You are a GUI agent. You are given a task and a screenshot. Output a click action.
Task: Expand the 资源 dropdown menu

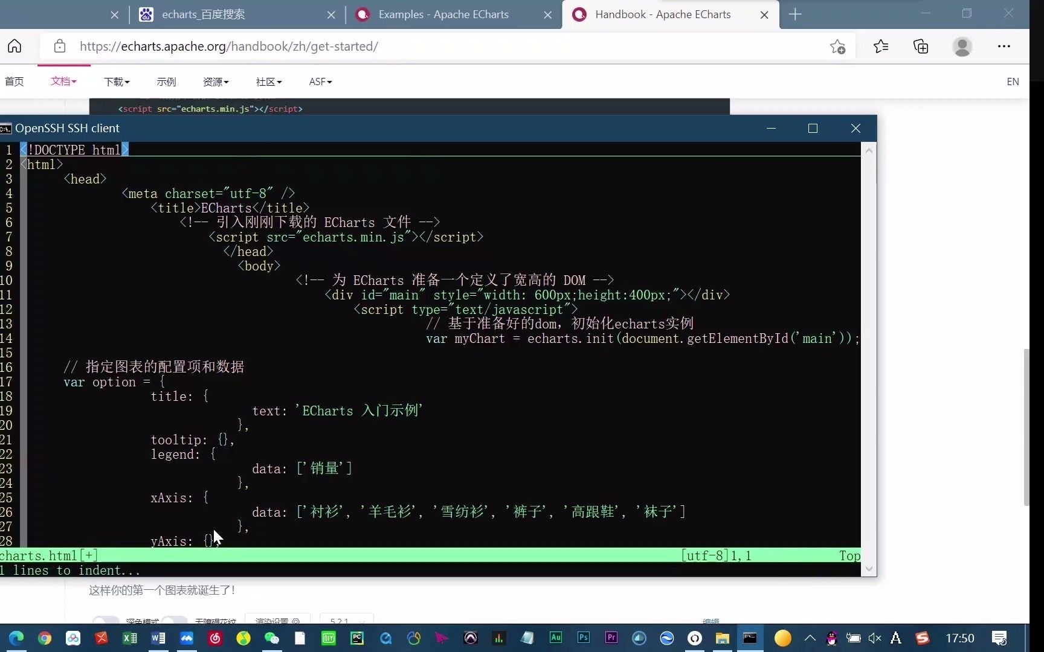(216, 81)
